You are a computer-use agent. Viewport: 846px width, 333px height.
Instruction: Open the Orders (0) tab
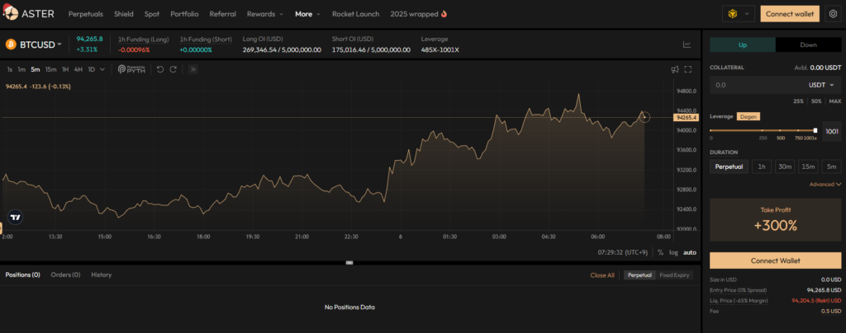[65, 274]
